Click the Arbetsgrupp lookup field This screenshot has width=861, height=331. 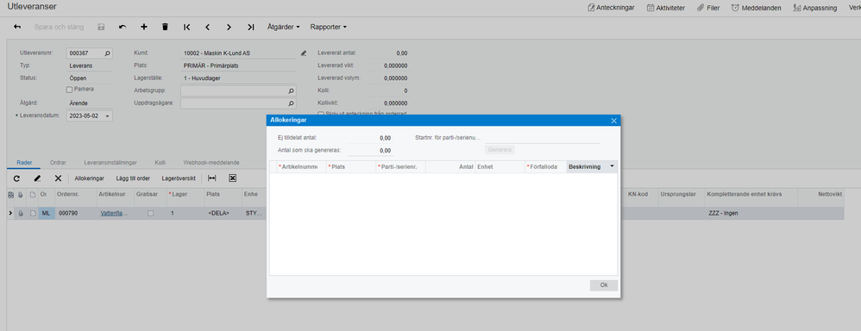pos(238,91)
